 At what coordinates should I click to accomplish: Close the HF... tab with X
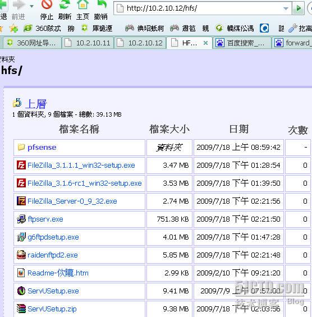point(205,43)
